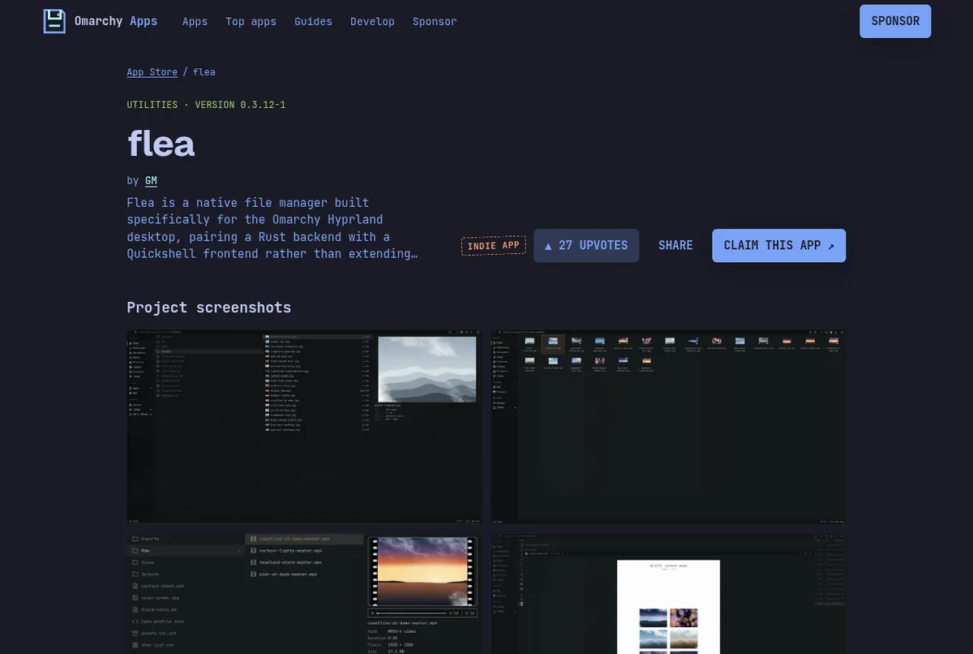Click the INDIE APP badge

(x=494, y=246)
